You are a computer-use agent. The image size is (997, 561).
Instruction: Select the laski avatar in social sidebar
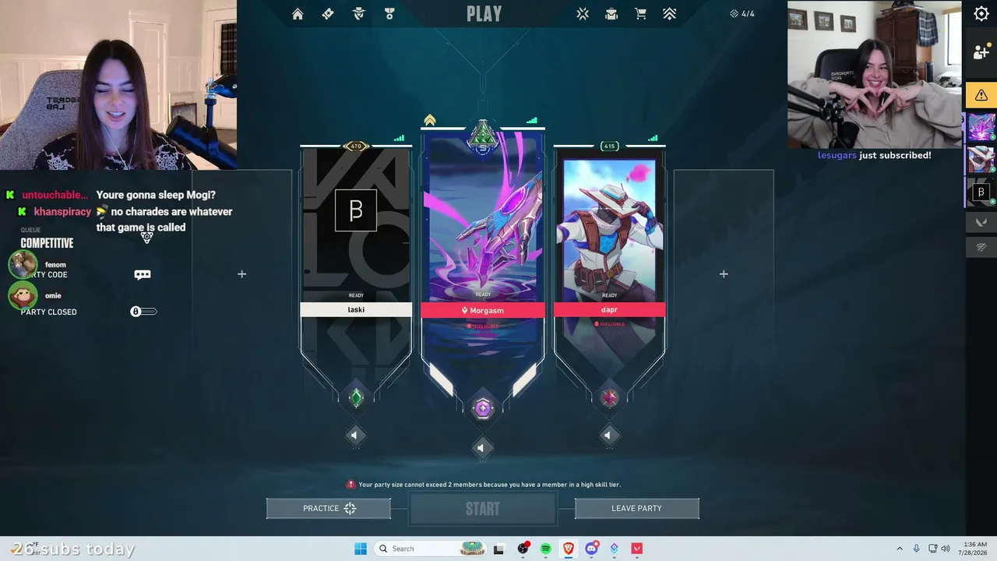[x=981, y=192]
